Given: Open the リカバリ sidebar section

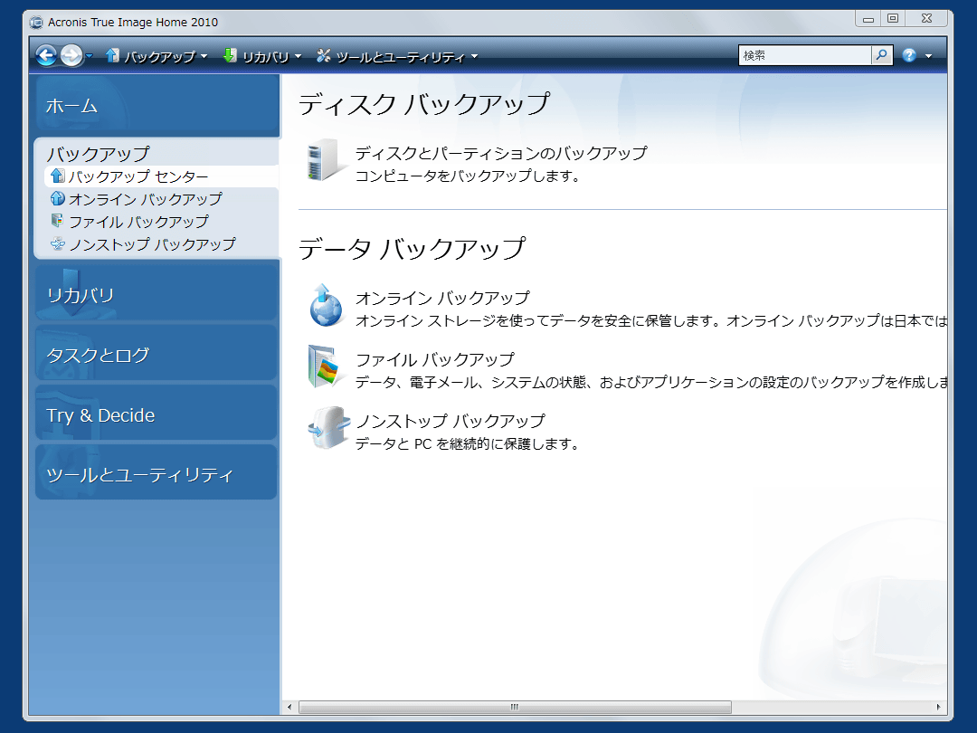Looking at the screenshot, I should coord(157,294).
